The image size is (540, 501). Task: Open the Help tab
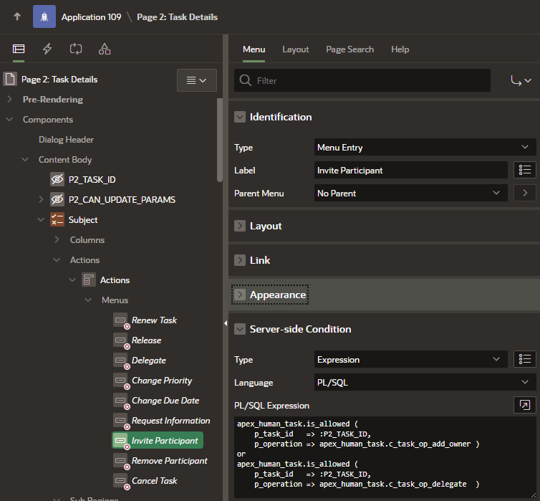tap(400, 49)
